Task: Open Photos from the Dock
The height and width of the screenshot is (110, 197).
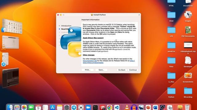Action: [24, 107]
